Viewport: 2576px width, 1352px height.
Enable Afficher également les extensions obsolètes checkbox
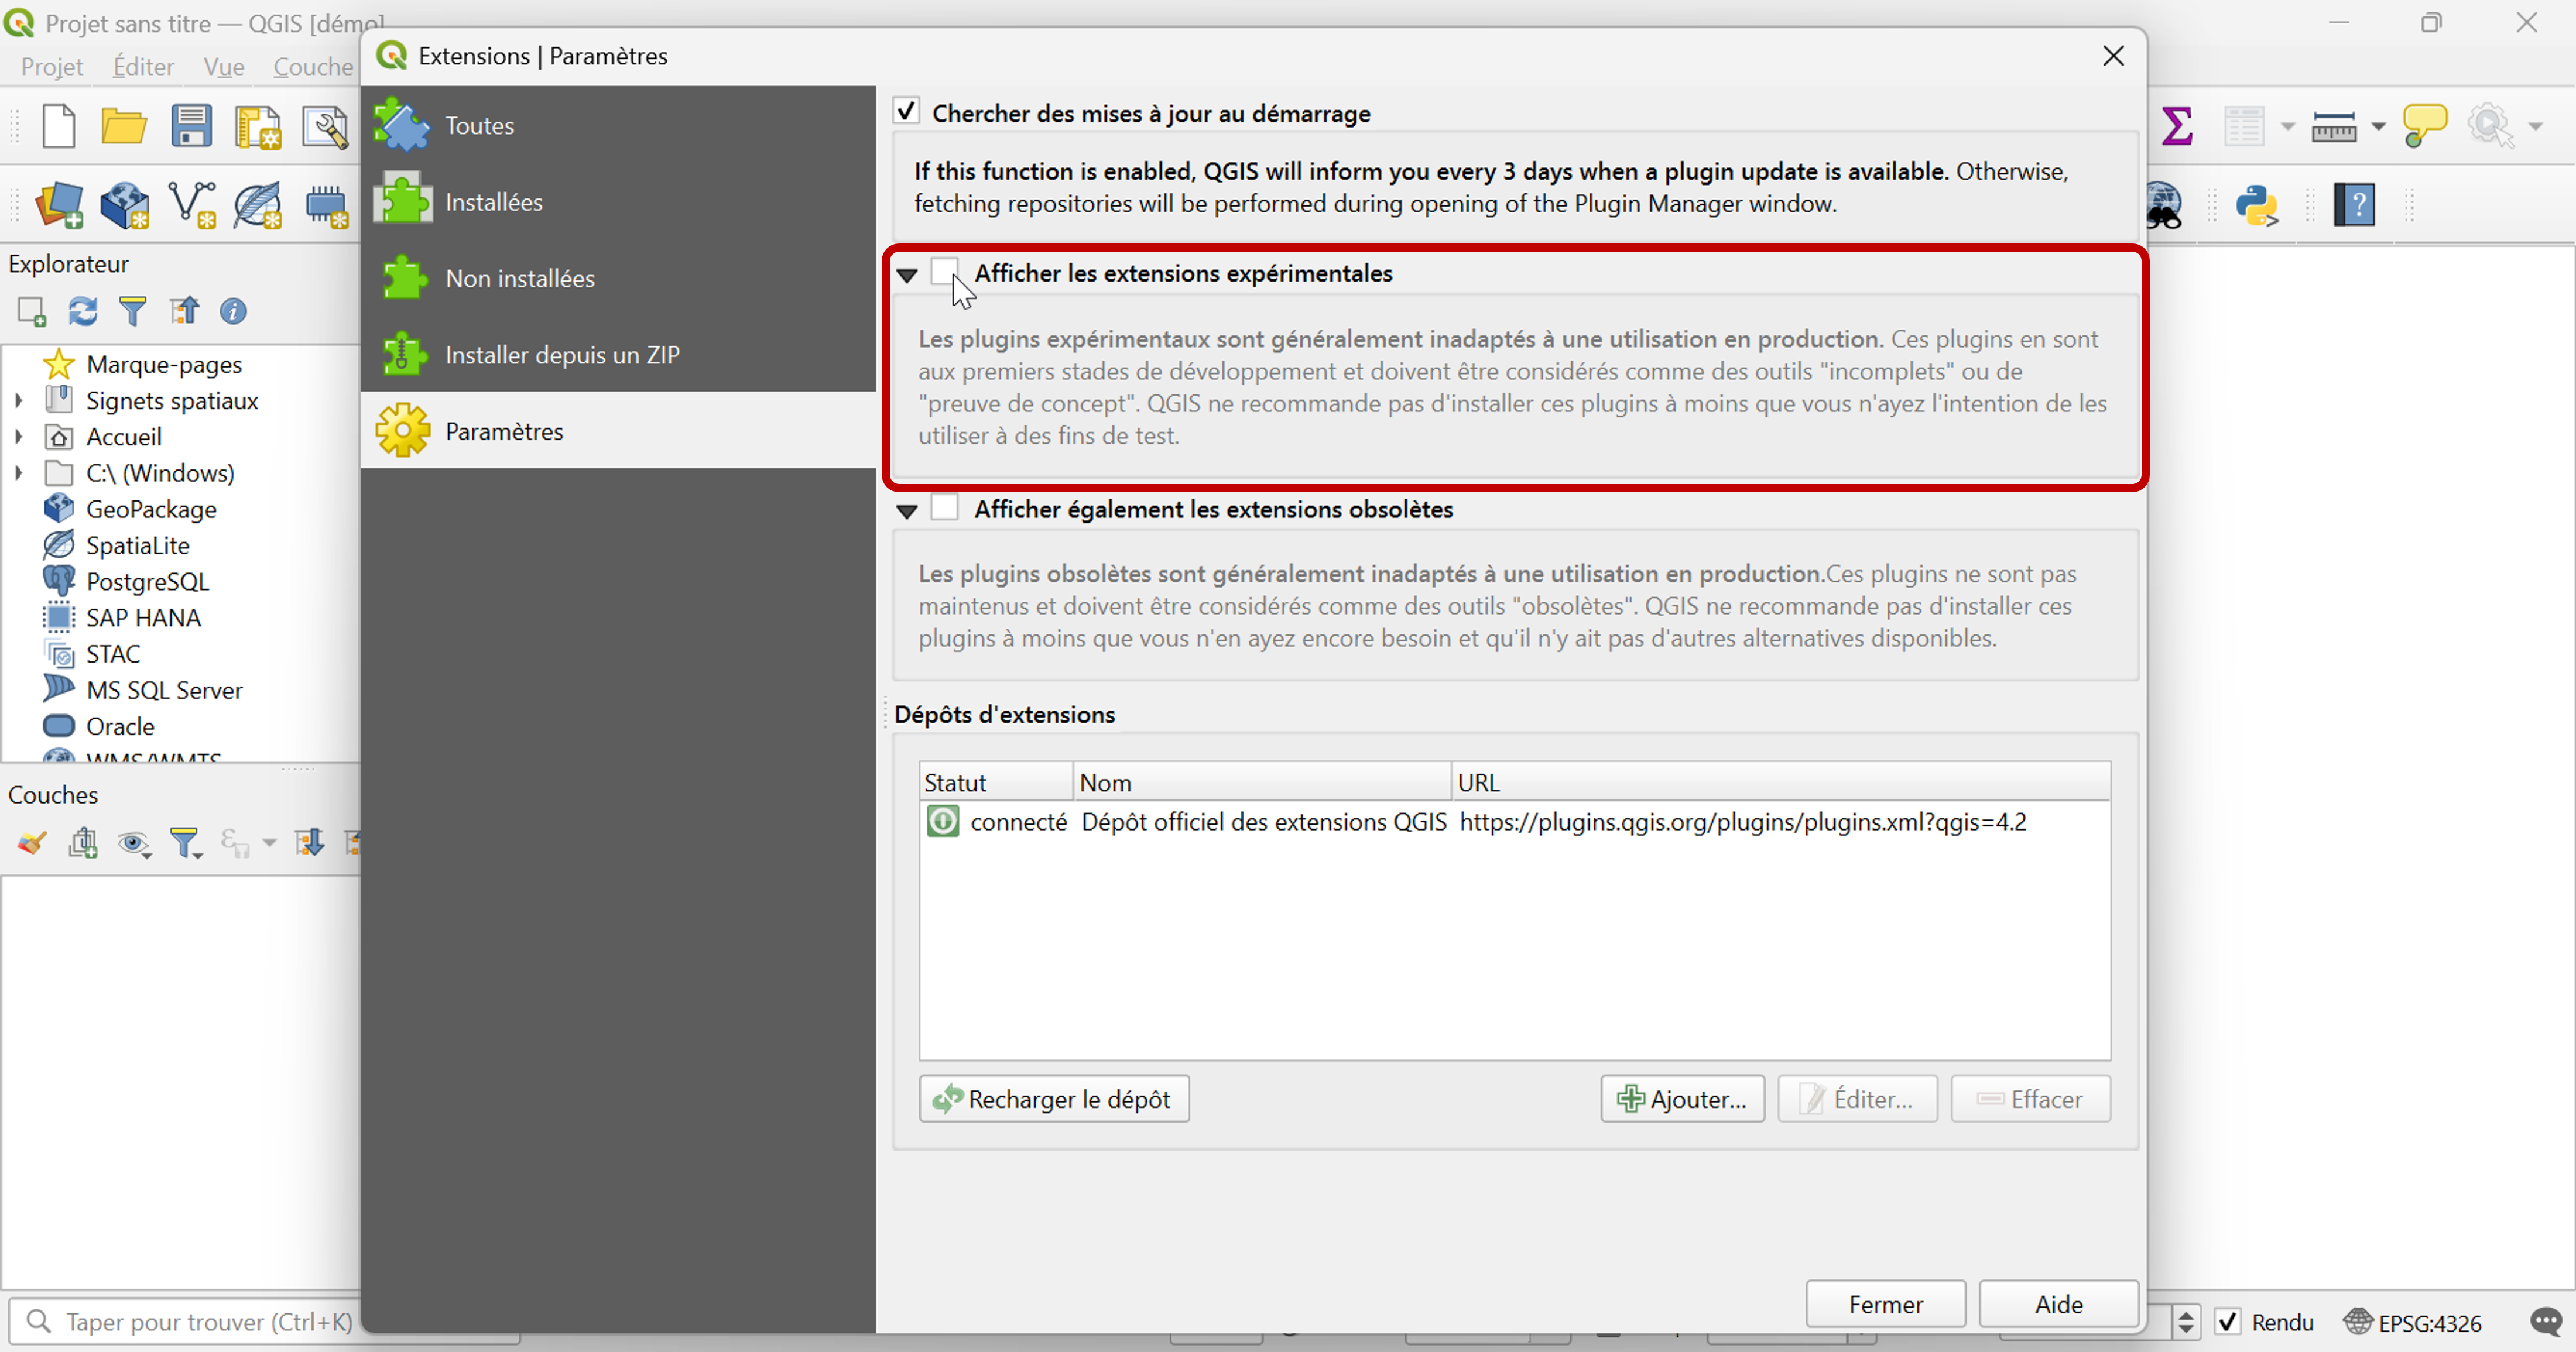(945, 508)
